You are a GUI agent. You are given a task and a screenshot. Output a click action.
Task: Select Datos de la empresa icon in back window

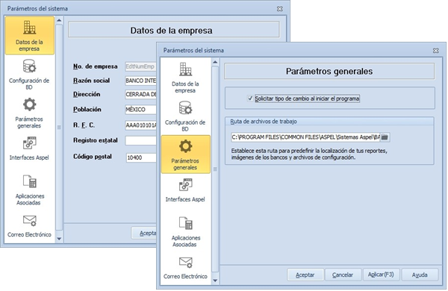coord(29,35)
